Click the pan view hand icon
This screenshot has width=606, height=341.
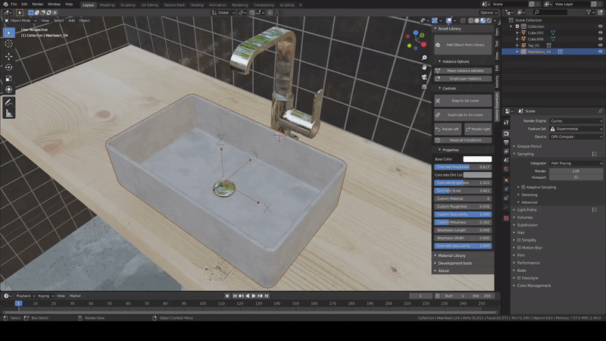click(x=424, y=67)
